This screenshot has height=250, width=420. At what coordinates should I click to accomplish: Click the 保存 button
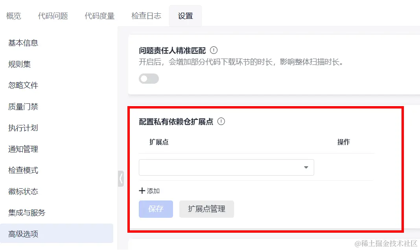pos(156,209)
